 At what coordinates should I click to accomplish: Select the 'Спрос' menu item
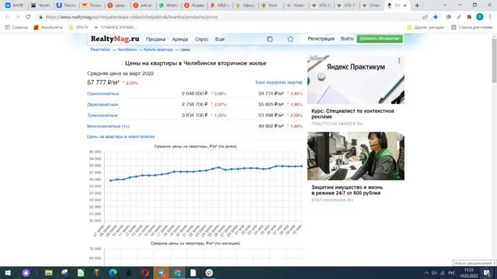(202, 39)
